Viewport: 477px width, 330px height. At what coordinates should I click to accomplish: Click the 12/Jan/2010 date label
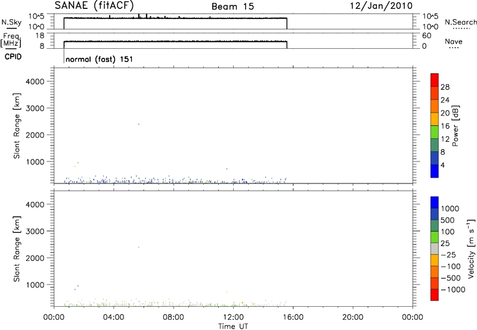[381, 6]
